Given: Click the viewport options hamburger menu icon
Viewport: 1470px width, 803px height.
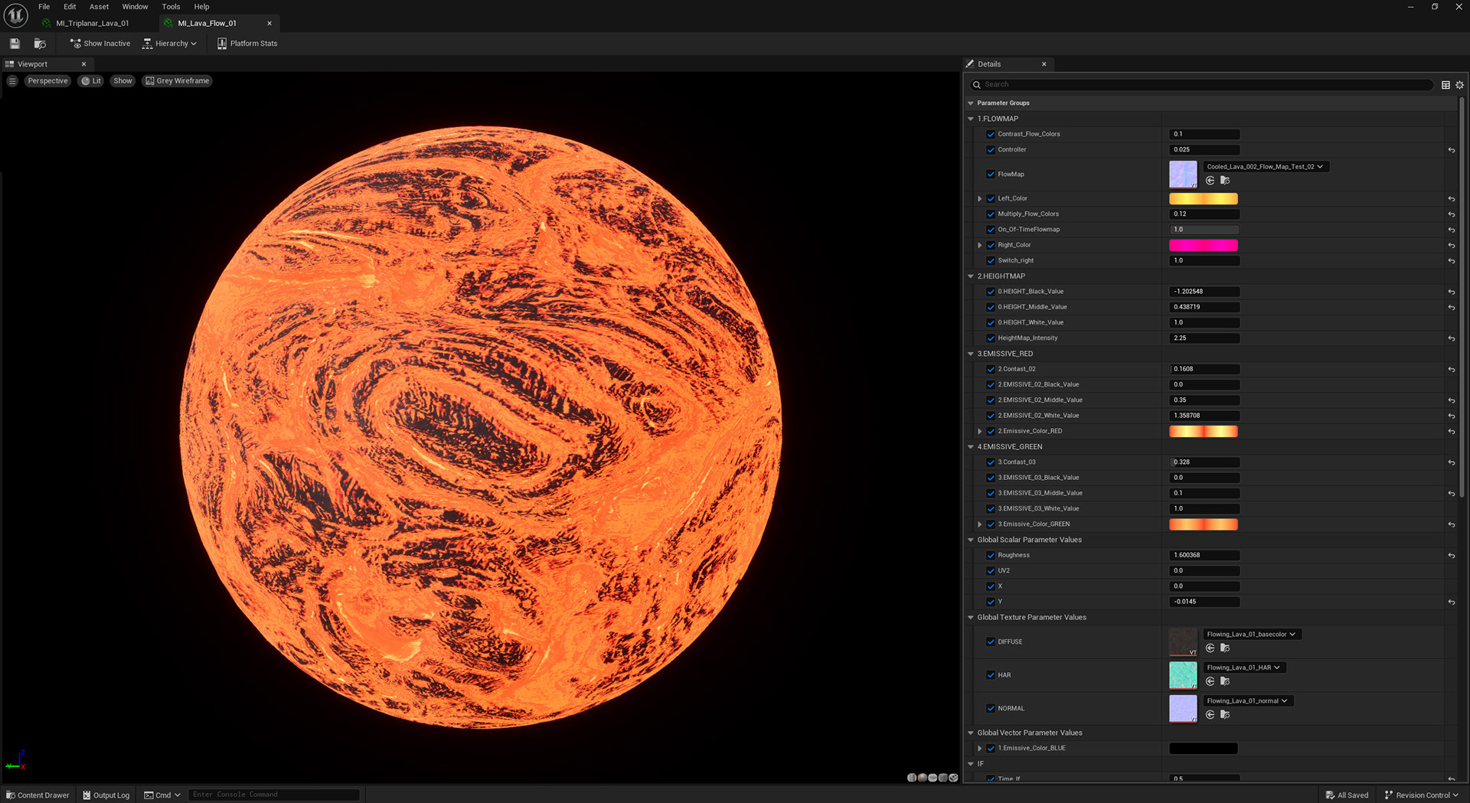Looking at the screenshot, I should [12, 81].
